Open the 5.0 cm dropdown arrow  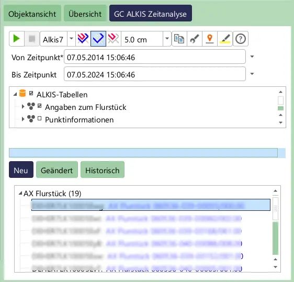tap(167, 39)
